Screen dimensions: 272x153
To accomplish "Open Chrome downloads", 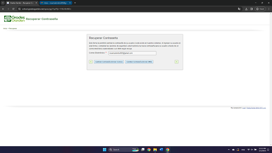I will (x=246, y=9).
